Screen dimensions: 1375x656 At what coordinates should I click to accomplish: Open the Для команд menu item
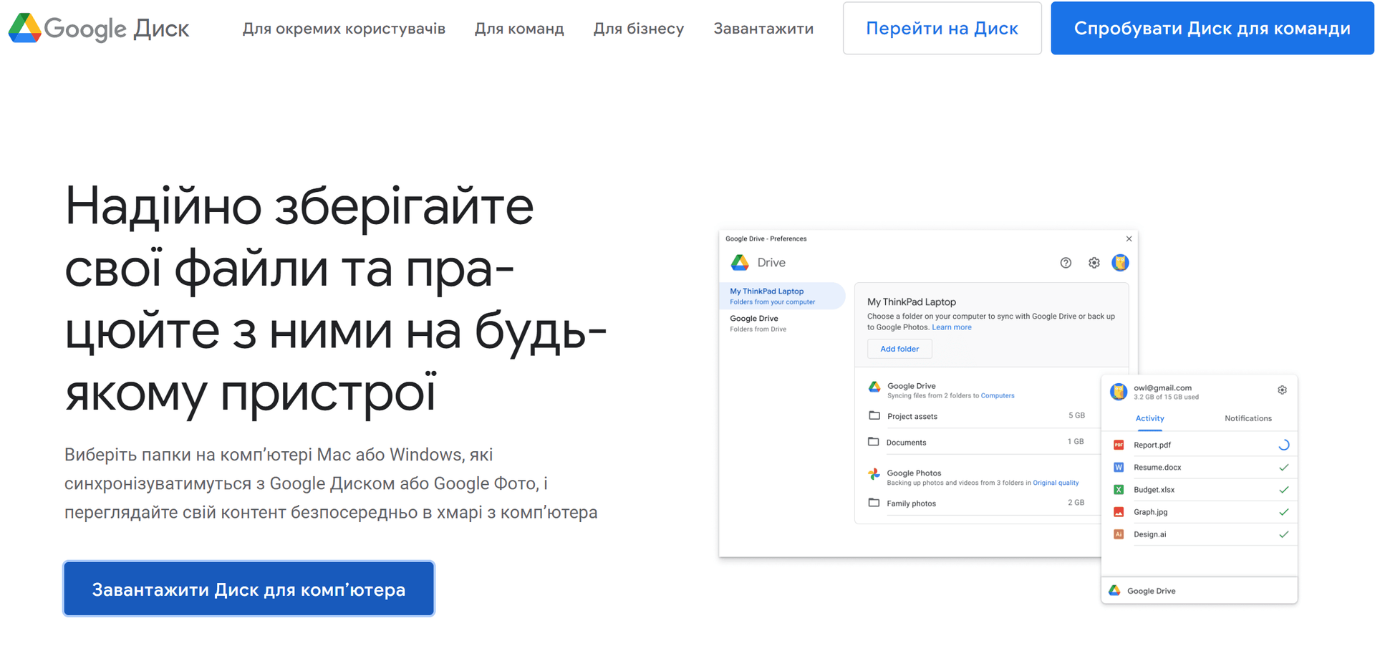(x=519, y=29)
